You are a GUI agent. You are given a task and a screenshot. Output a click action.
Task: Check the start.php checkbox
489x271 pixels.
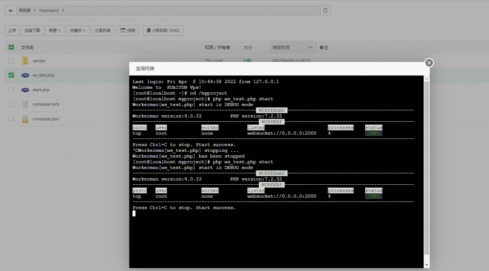click(x=11, y=90)
